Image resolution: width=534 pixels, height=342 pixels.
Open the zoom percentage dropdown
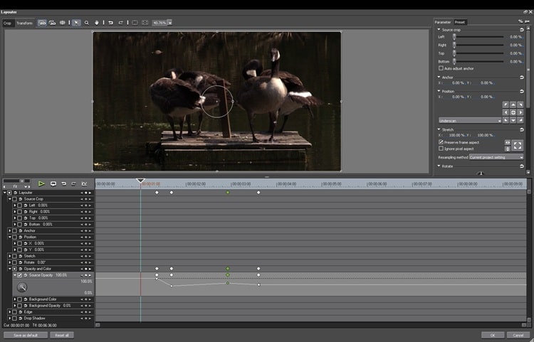(169, 23)
